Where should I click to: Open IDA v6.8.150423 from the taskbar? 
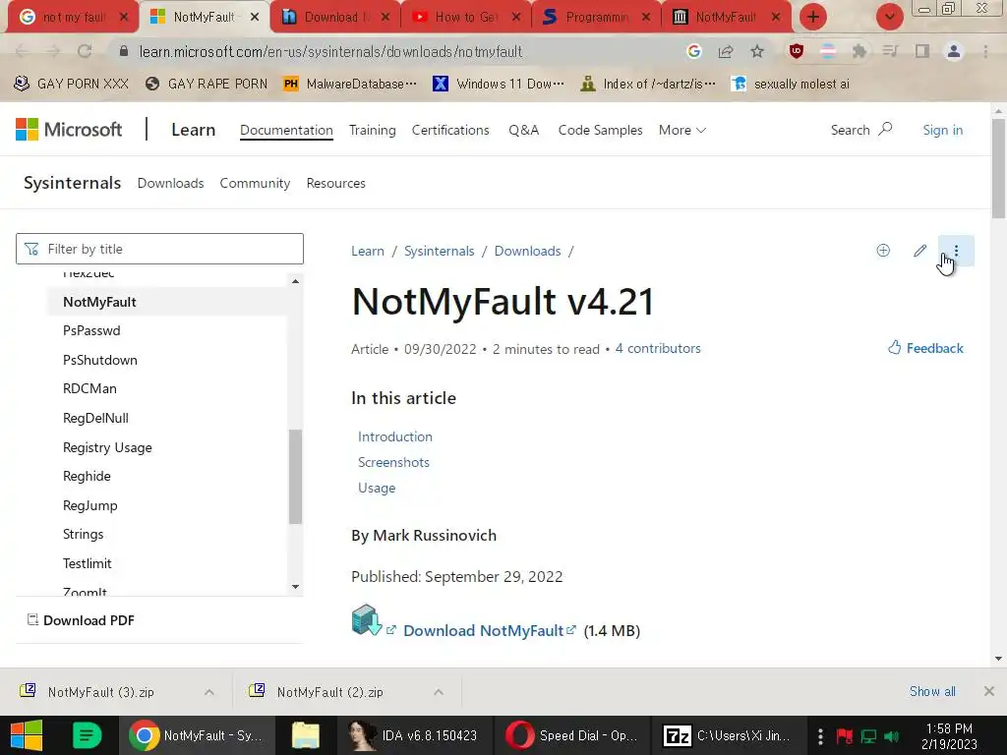tap(414, 735)
